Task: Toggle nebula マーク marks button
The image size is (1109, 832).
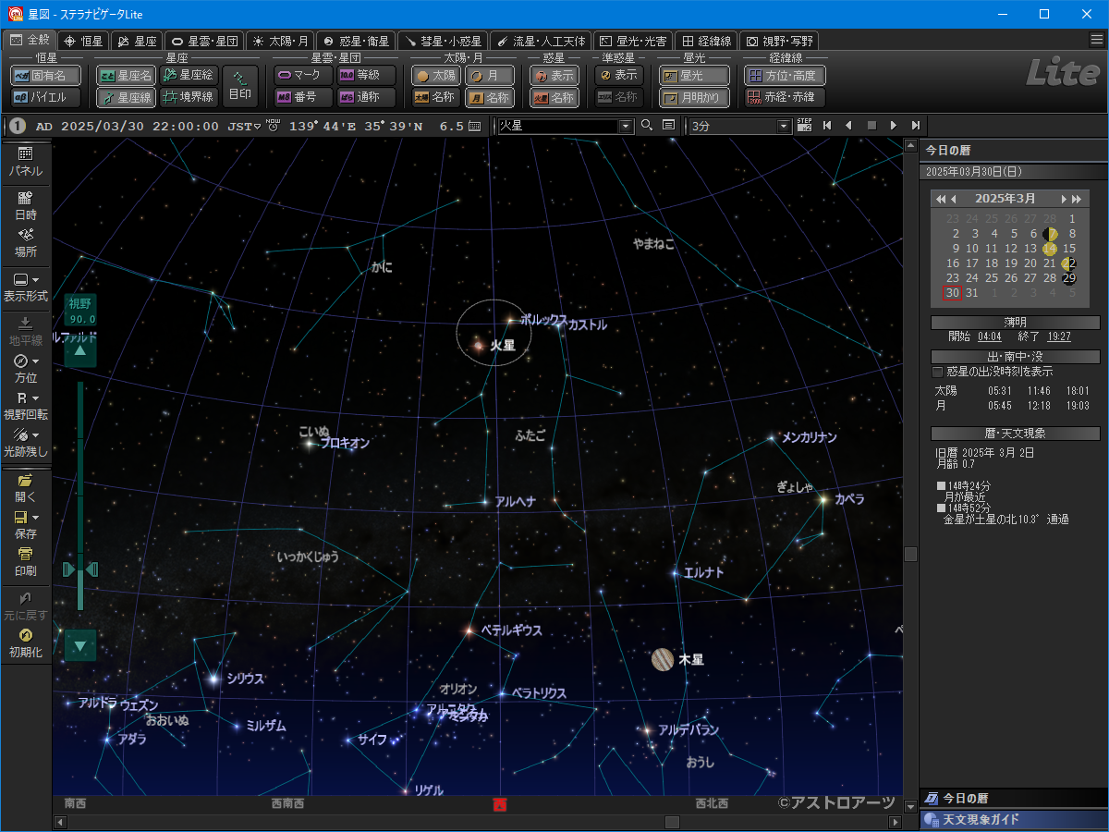Action: pyautogui.click(x=301, y=76)
